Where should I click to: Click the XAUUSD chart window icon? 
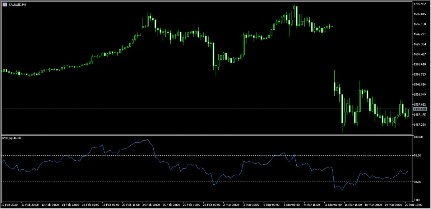click(4, 5)
